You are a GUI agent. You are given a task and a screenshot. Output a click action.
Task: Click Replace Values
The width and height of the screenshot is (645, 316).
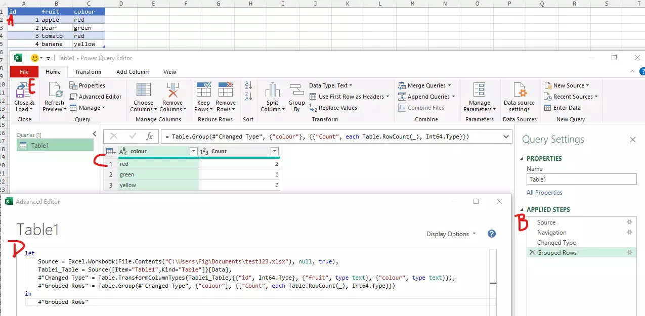pyautogui.click(x=333, y=108)
